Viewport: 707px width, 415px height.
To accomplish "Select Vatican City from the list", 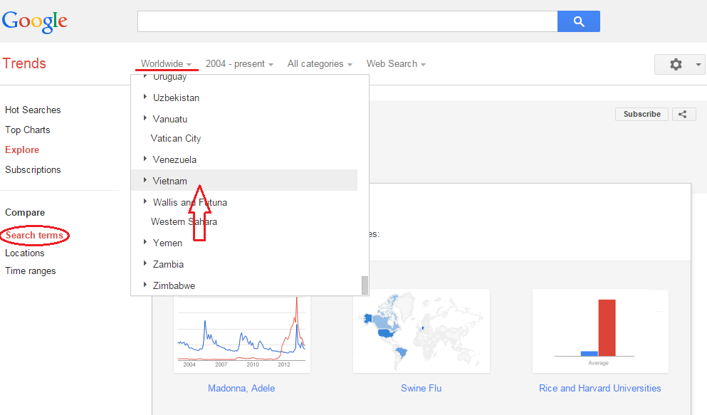I will point(176,138).
